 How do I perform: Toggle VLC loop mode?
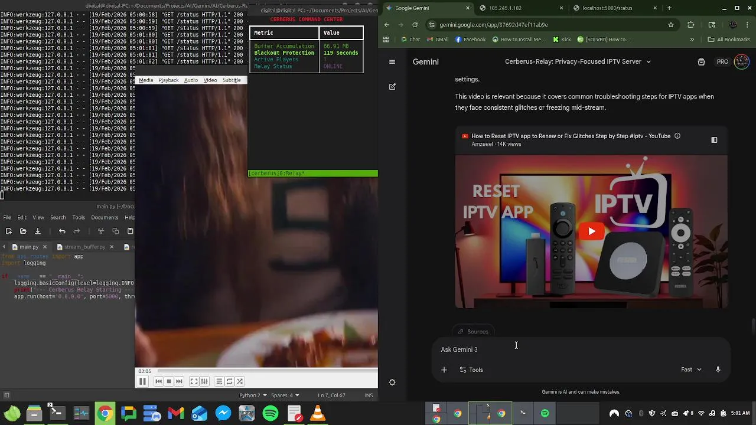(x=229, y=381)
